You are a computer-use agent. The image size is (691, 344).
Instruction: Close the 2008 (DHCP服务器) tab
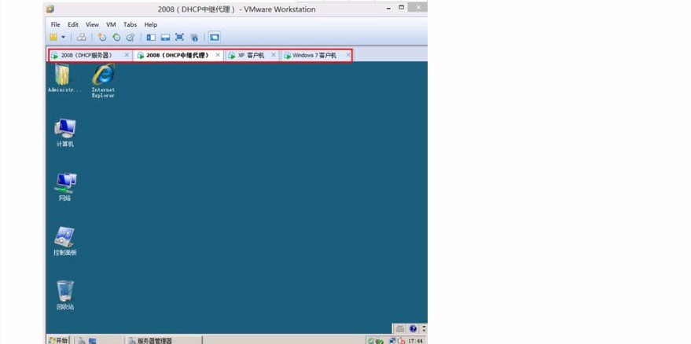(x=127, y=55)
